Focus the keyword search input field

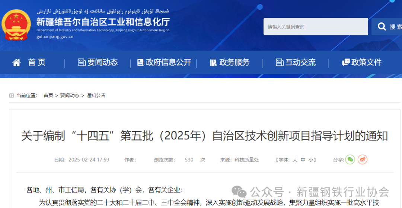pyautogui.click(x=316, y=26)
